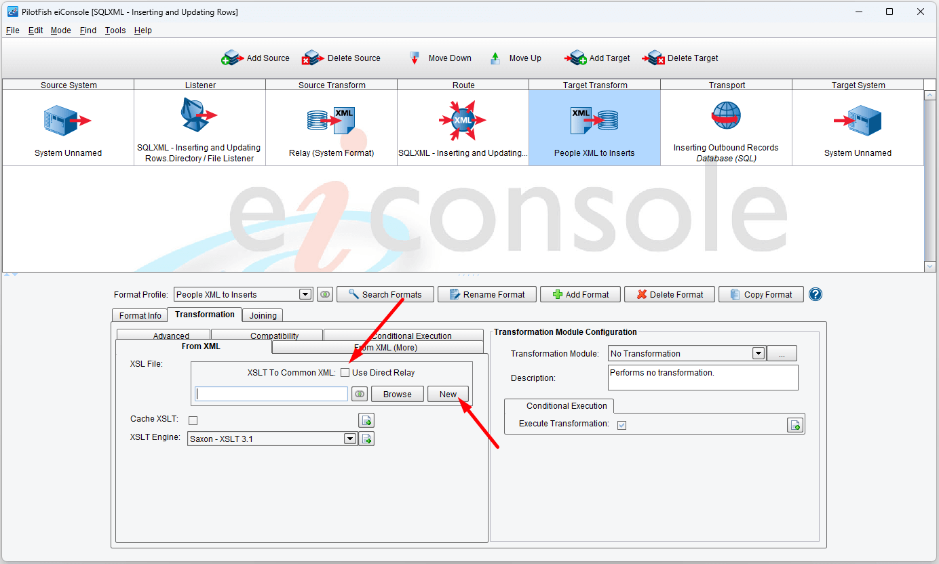Select the People XML to Inserts transform icon
The height and width of the screenshot is (564, 939).
tap(594, 120)
